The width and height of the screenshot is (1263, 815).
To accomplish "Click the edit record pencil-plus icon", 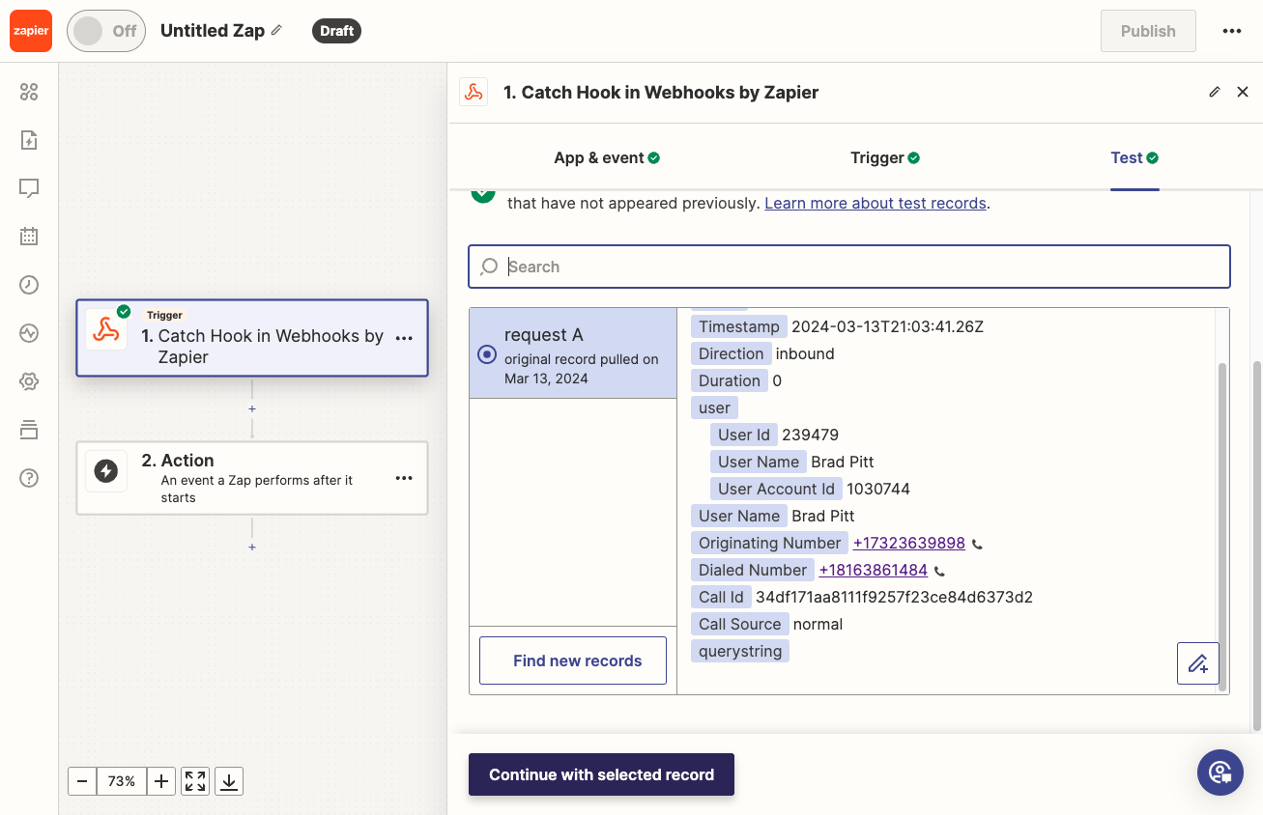I will pyautogui.click(x=1198, y=663).
